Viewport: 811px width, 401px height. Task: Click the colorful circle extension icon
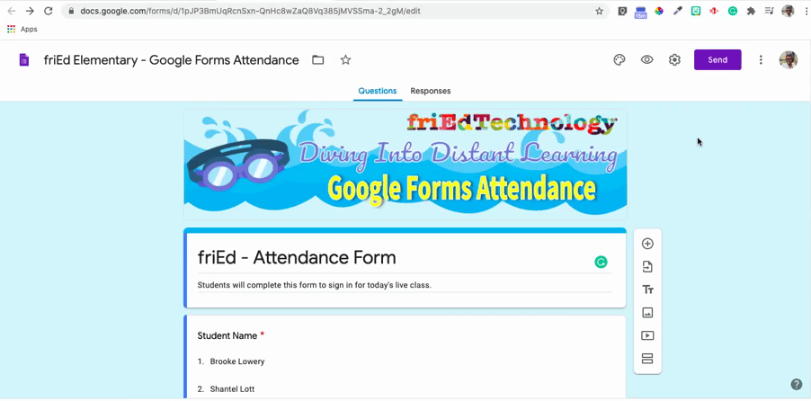(x=659, y=11)
